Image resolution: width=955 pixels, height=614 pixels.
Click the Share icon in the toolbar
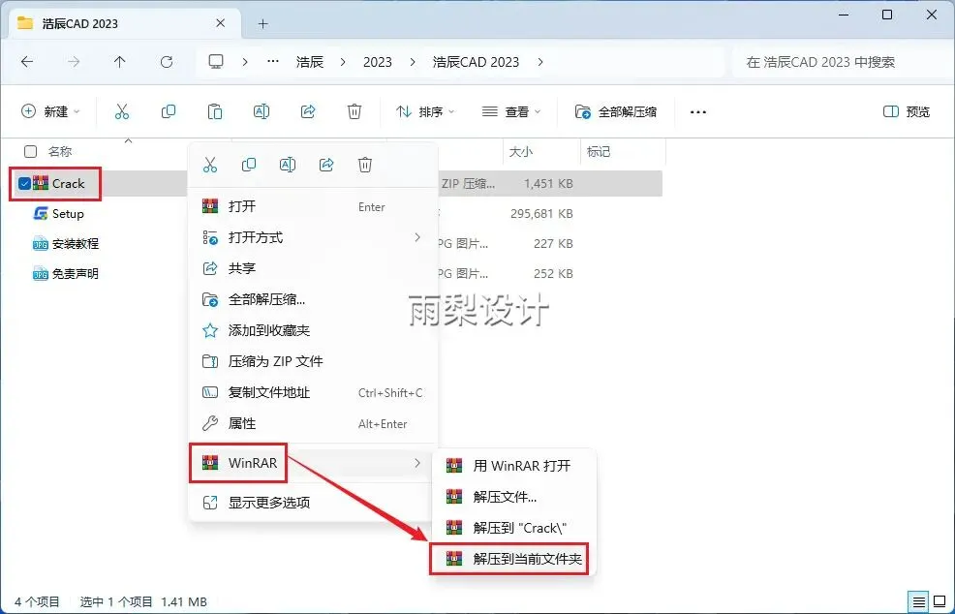coord(308,111)
